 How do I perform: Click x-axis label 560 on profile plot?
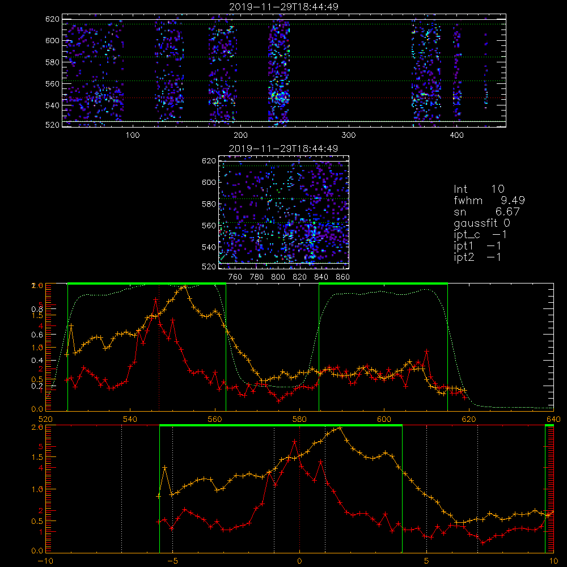(x=215, y=420)
